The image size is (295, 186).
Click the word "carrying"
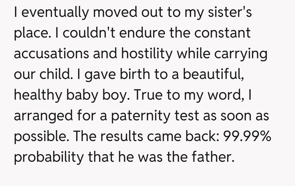[x=240, y=54]
